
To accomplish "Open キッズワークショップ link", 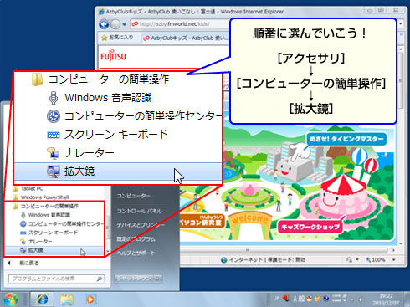I will click(310, 227).
